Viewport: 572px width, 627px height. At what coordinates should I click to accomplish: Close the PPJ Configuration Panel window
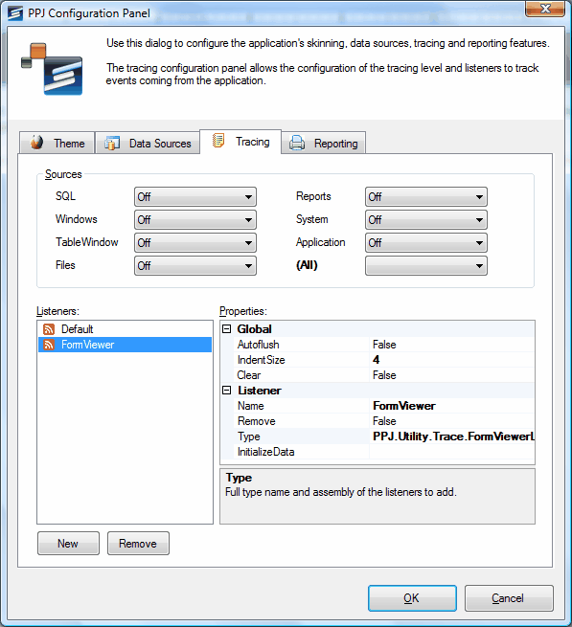point(545,9)
